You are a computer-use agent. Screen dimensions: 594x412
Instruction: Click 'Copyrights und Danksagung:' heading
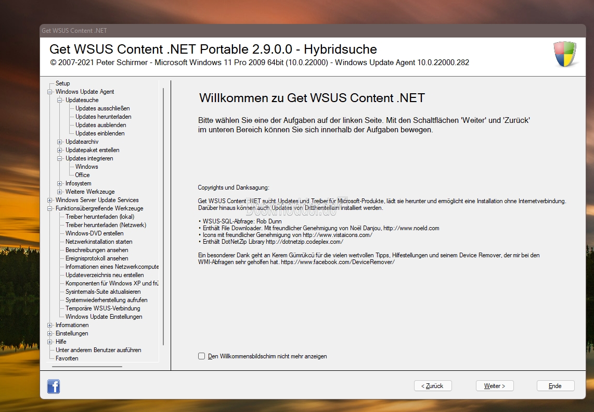click(x=234, y=188)
